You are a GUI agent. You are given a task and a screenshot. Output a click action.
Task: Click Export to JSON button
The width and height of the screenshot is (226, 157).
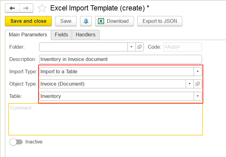pyautogui.click(x=160, y=21)
